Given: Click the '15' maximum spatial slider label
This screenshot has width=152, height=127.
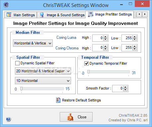Looking at the screenshot, I should coord(67,89).
